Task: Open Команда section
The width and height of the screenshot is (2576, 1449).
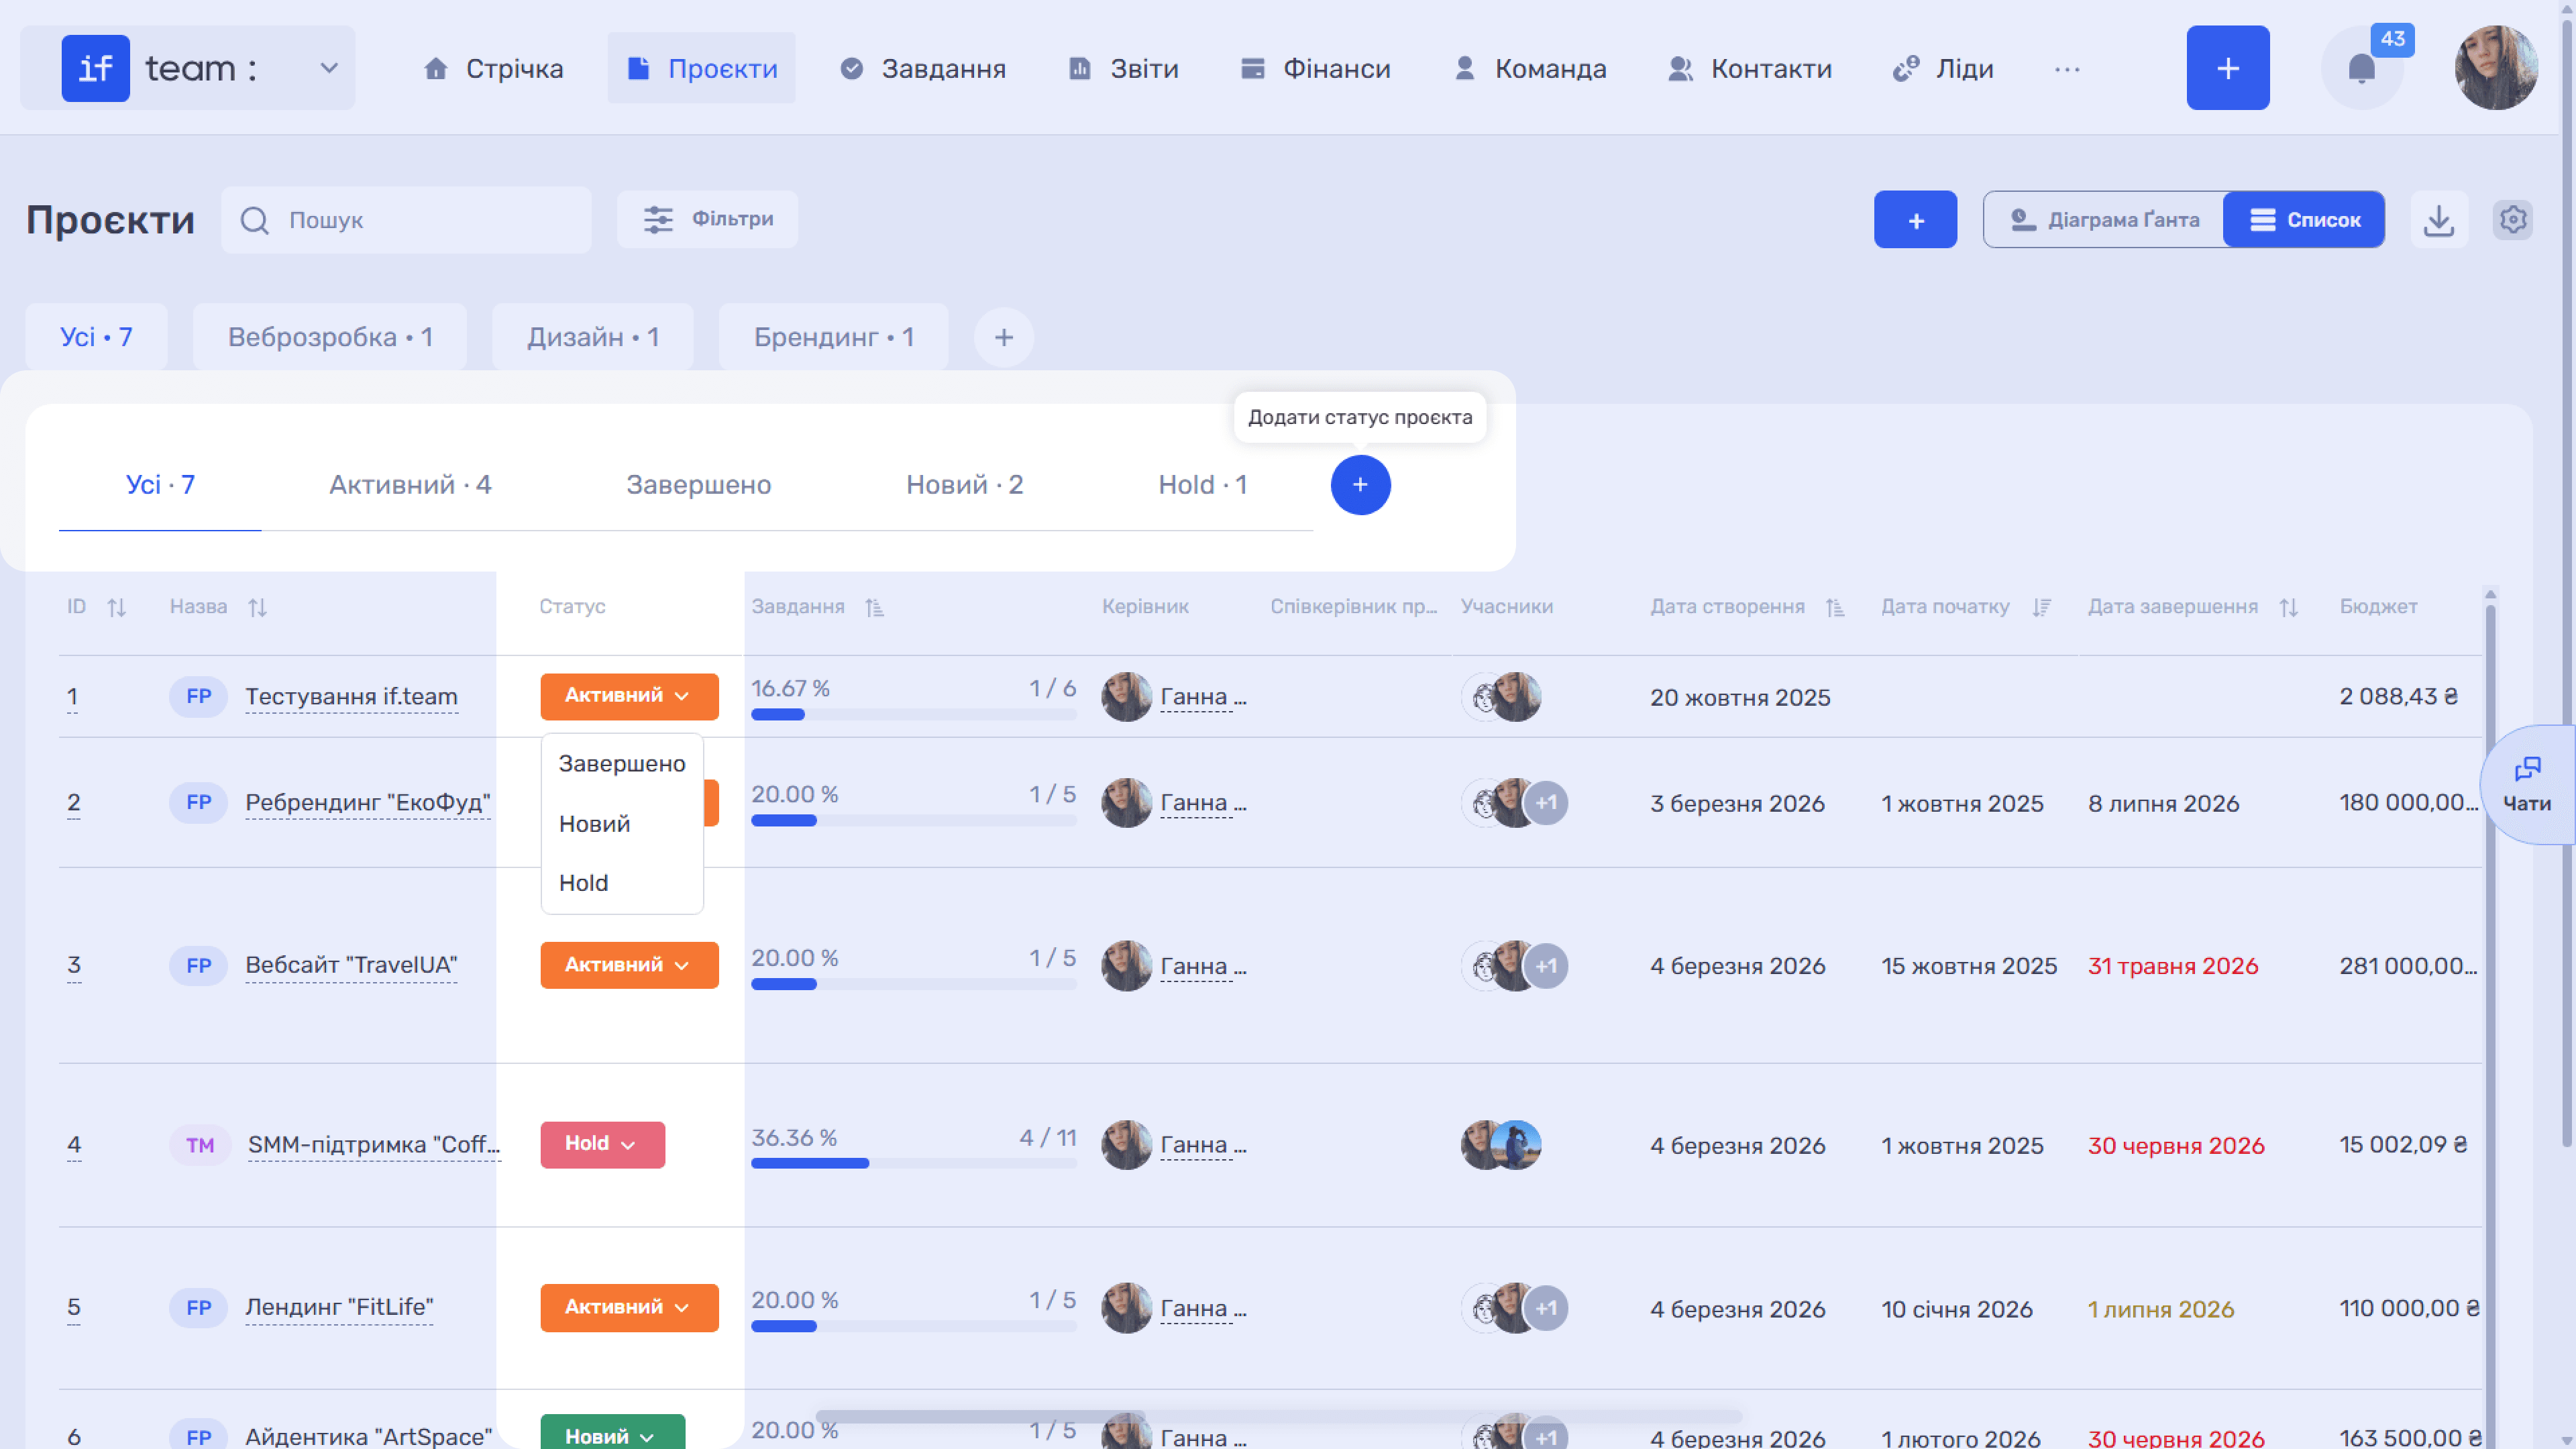Action: (x=1530, y=68)
